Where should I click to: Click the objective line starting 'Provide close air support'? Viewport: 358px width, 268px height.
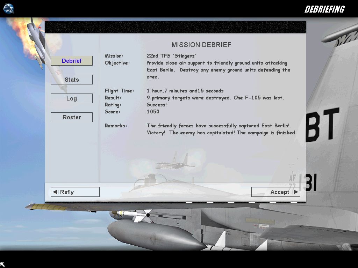point(217,63)
